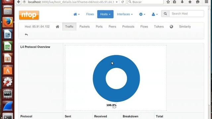Open Ubuntu Software Center dock icon
Screen dimensions: 212x119
8,70
